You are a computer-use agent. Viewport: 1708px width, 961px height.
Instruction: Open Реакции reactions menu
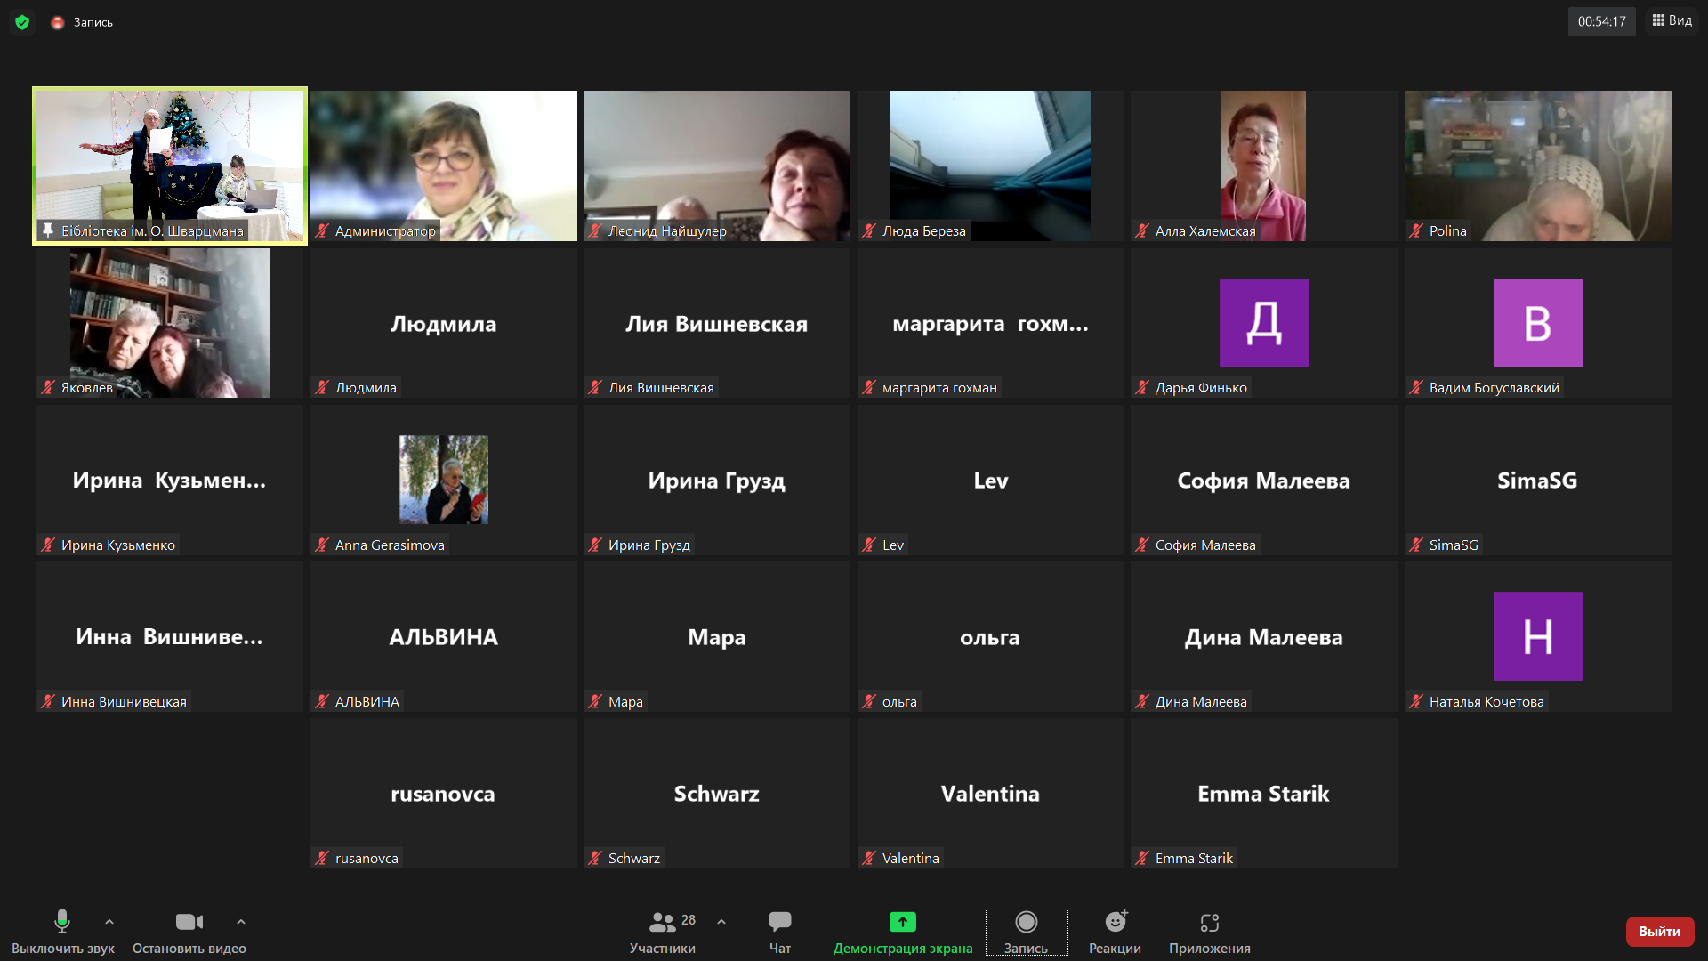tap(1115, 932)
